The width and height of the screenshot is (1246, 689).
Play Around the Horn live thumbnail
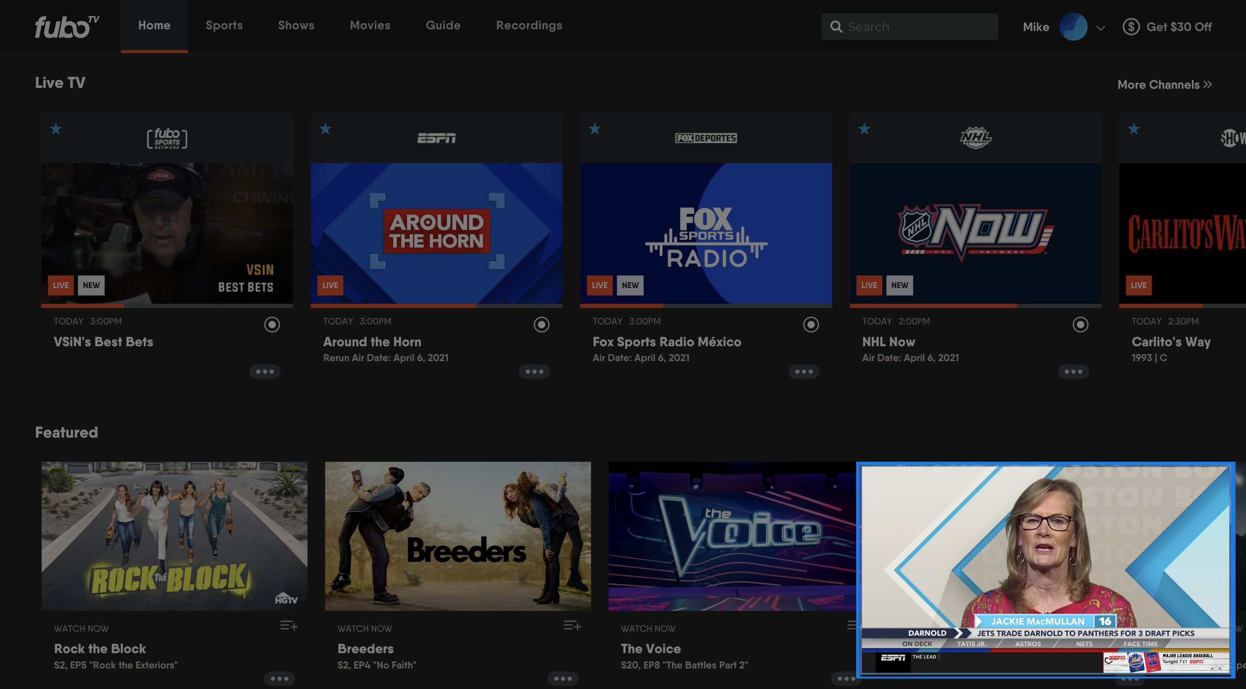(436, 233)
